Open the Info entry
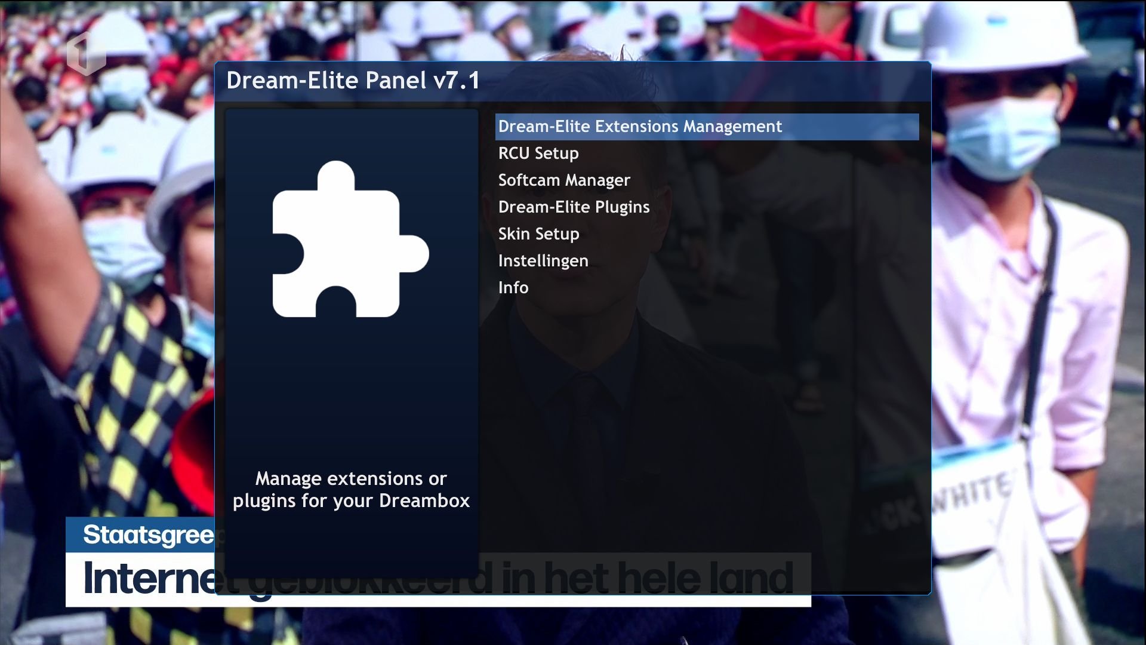The width and height of the screenshot is (1146, 645). tap(513, 288)
